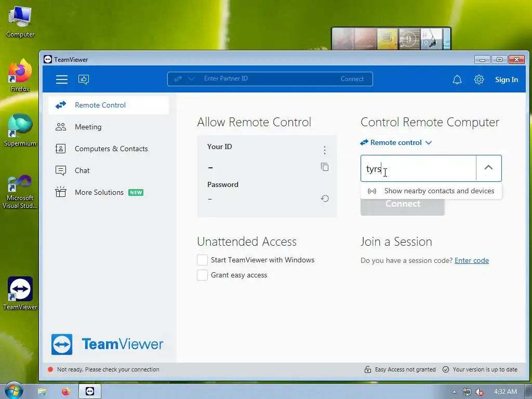Open the Windows Start button
The width and height of the screenshot is (532, 399).
point(14,391)
